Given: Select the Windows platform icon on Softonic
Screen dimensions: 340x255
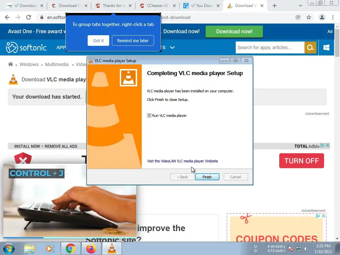Looking at the screenshot, I should [x=326, y=47].
